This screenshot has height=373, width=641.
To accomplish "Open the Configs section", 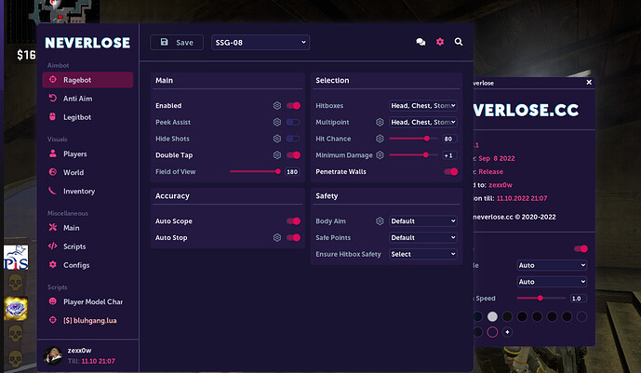I will 87,265.
